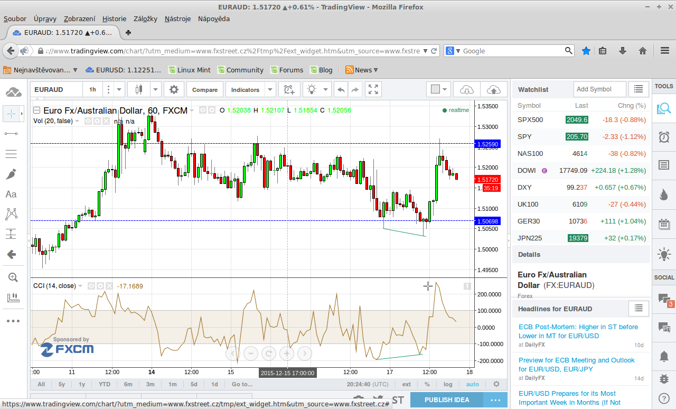Open chart properties gear icon
676x409 pixels.
(x=174, y=89)
